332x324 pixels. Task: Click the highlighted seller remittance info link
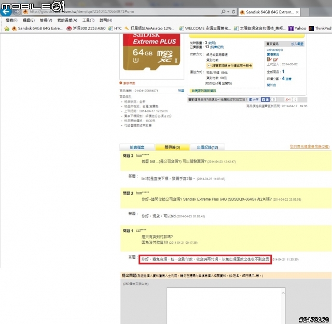point(203,91)
